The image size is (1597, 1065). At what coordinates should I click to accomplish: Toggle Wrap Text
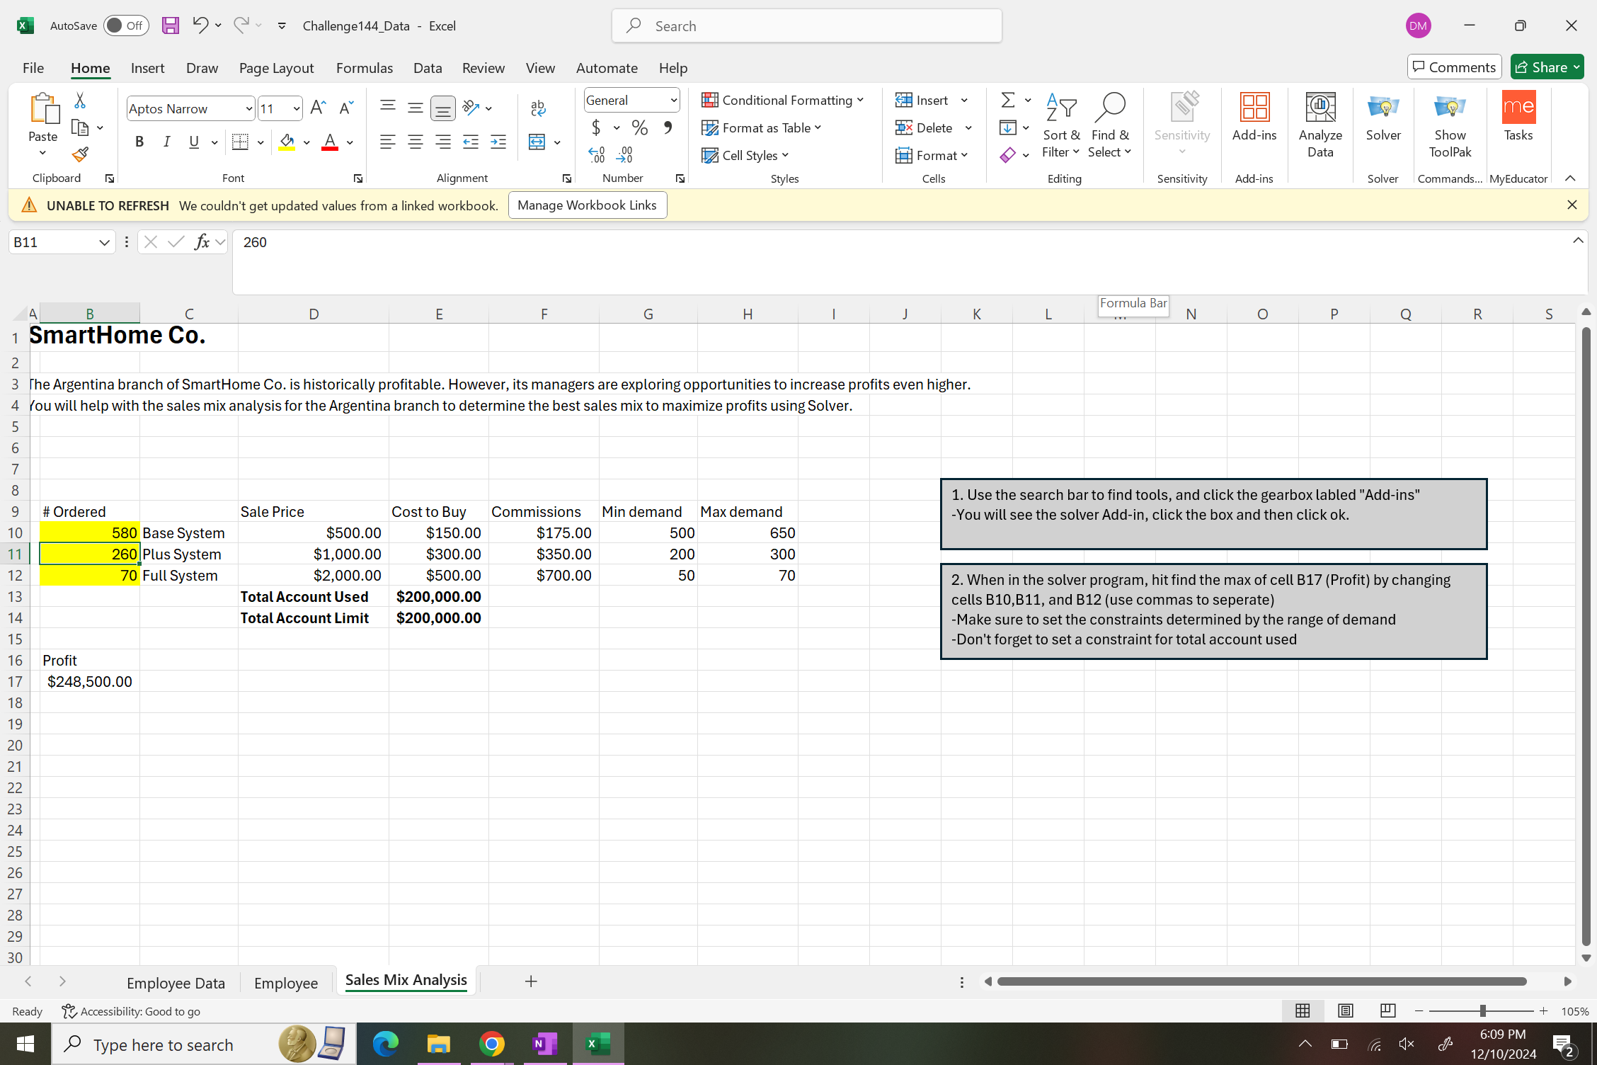pyautogui.click(x=538, y=108)
